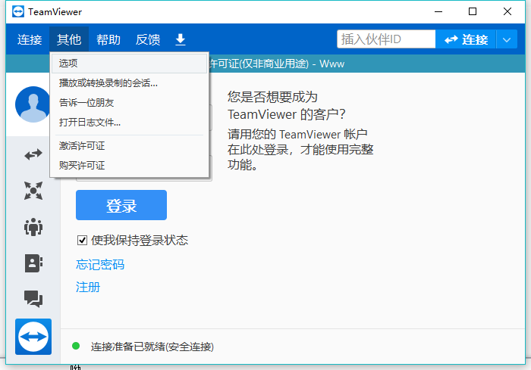Click the user profile avatar icon
This screenshot has width=531, height=370.
[33, 104]
